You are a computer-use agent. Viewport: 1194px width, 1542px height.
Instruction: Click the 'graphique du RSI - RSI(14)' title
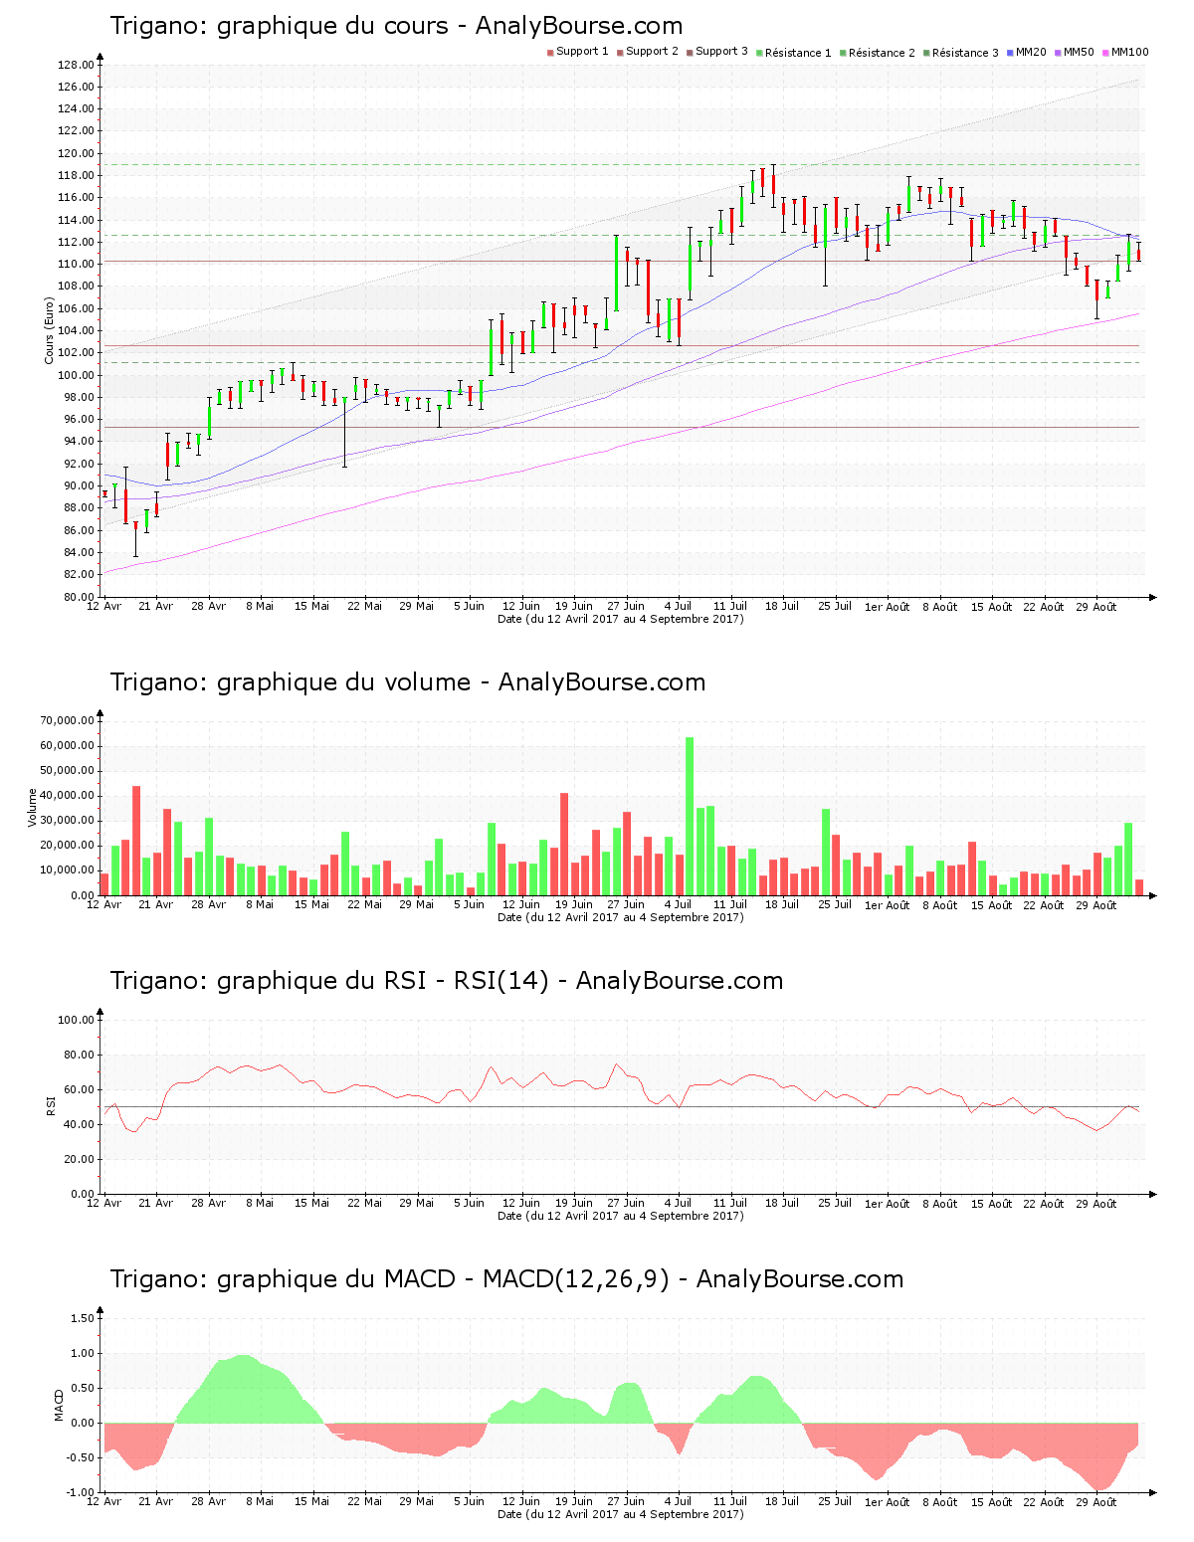click(383, 981)
